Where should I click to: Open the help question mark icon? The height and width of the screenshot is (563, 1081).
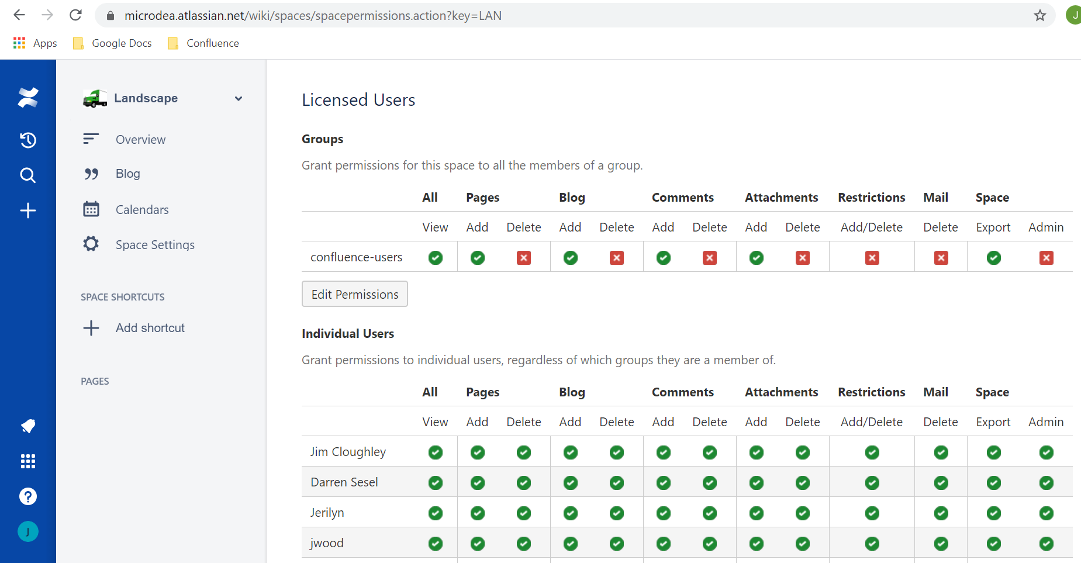point(28,496)
